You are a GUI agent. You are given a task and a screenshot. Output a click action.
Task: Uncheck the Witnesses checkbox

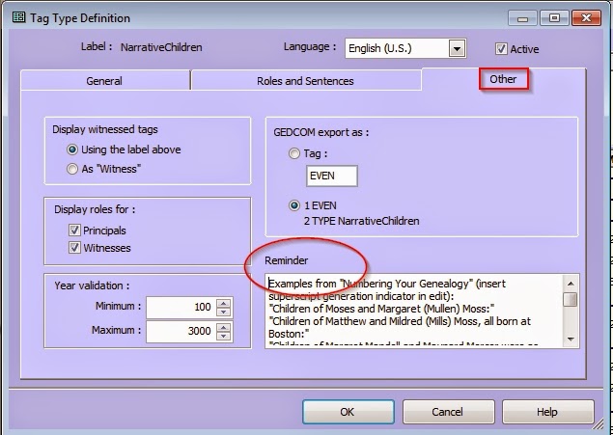[x=74, y=248]
